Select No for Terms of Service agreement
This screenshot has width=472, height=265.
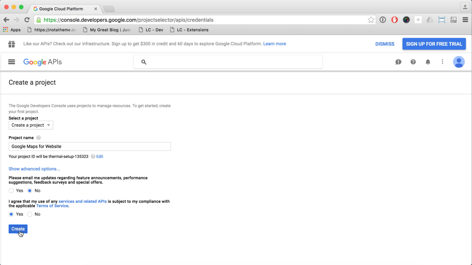(30, 214)
